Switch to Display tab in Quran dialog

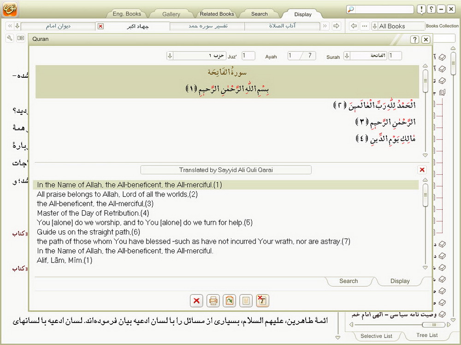[x=400, y=281]
